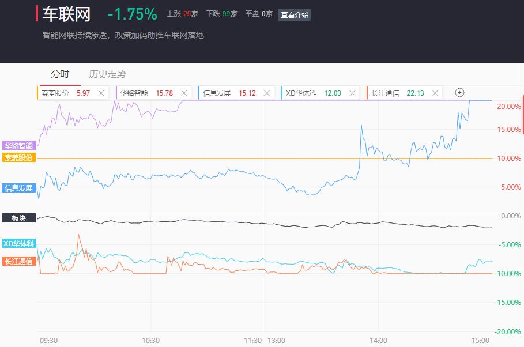Click the 平盘 0家 unchanged count
This screenshot has width=524, height=347.
click(x=259, y=14)
